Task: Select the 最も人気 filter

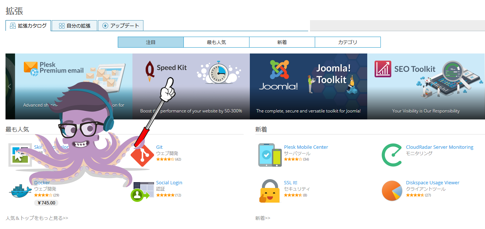Action: click(x=216, y=42)
